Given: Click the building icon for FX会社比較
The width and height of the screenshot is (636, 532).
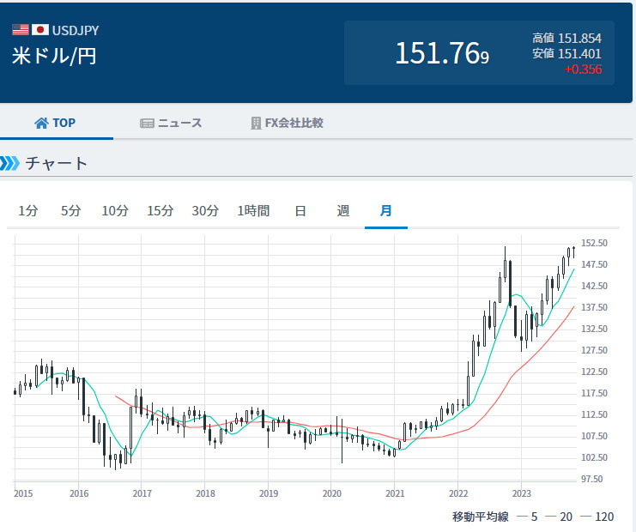Looking at the screenshot, I should click(256, 123).
